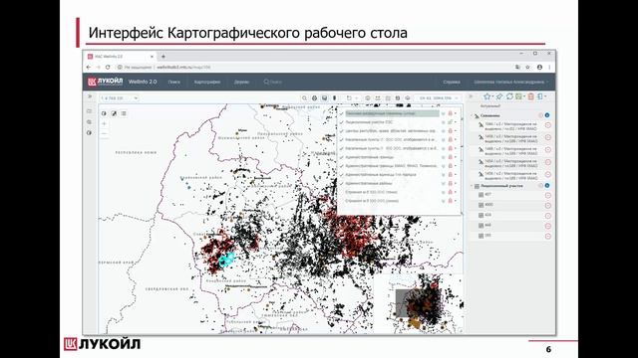The width and height of the screenshot is (638, 358).
Task: Reload the page in the browser
Action: (108, 67)
